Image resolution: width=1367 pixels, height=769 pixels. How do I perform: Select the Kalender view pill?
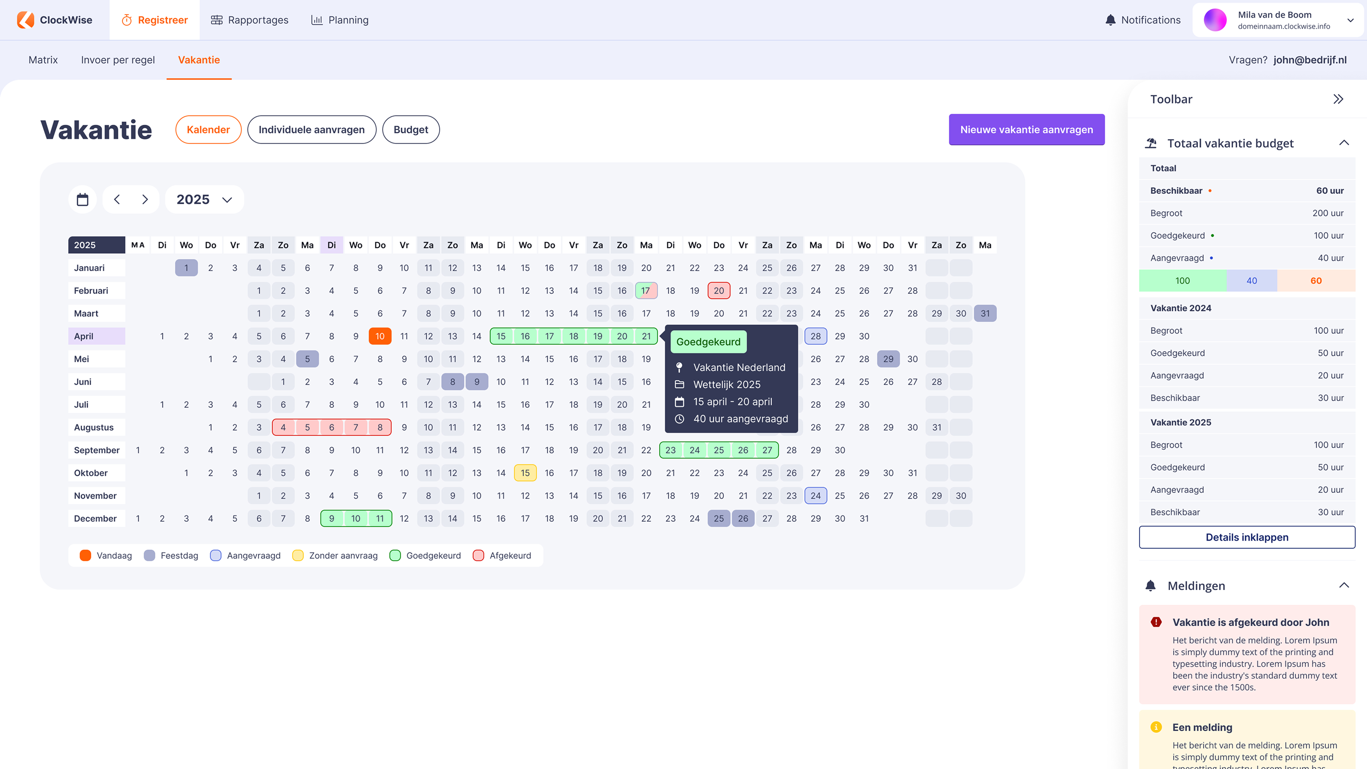208,130
